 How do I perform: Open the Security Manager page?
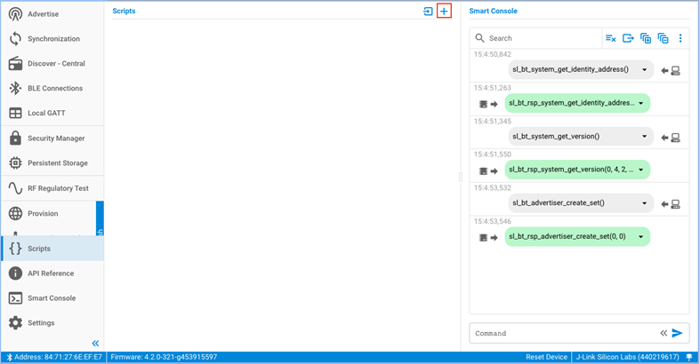pos(56,138)
